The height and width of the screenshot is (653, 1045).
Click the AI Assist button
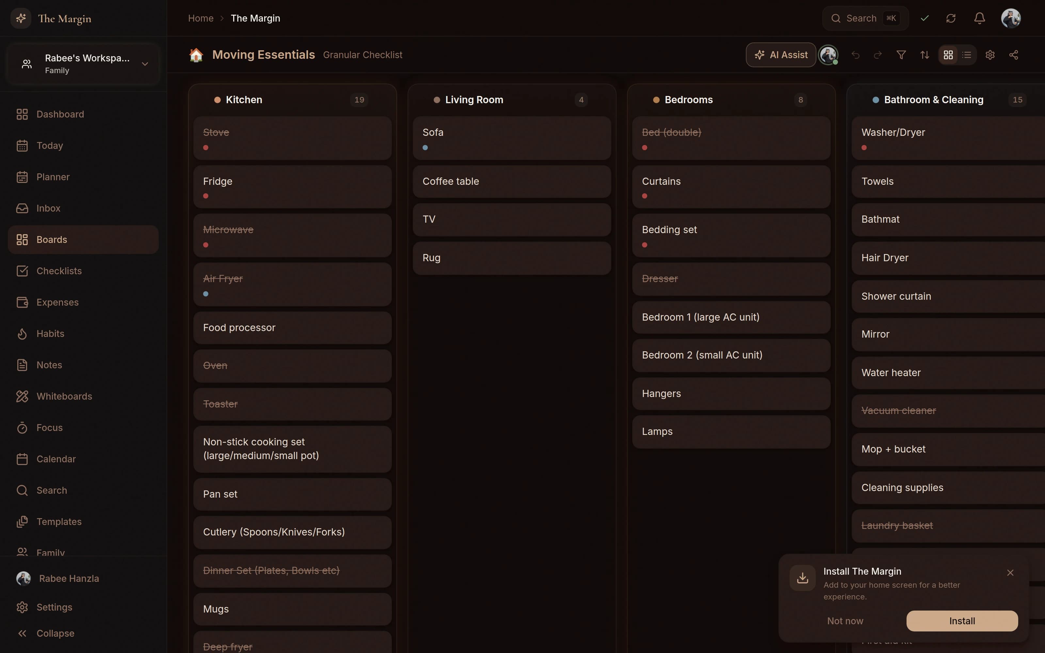tap(781, 55)
